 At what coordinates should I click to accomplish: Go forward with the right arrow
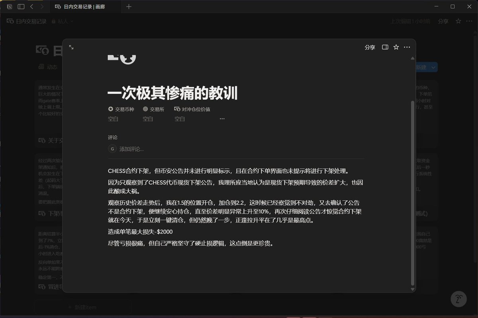(x=42, y=7)
